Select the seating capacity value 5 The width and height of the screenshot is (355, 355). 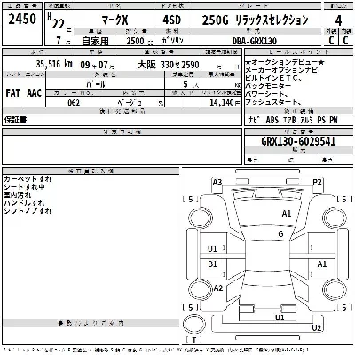click(185, 84)
